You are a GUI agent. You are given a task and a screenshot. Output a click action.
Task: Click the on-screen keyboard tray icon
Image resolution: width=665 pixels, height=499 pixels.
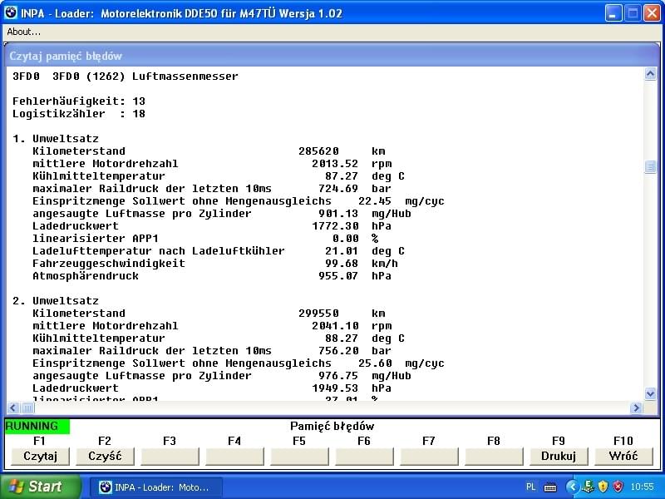(x=550, y=487)
